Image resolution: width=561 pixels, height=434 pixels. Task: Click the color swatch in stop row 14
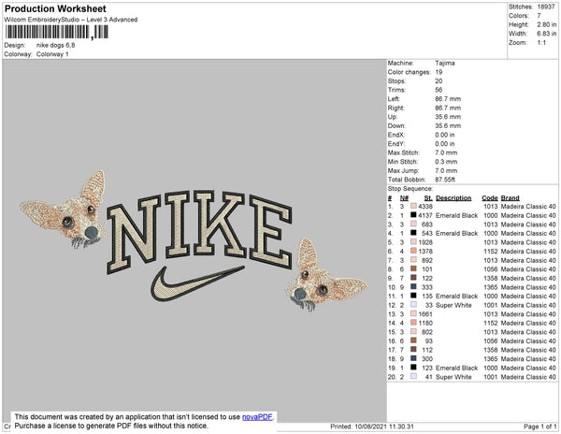point(413,323)
